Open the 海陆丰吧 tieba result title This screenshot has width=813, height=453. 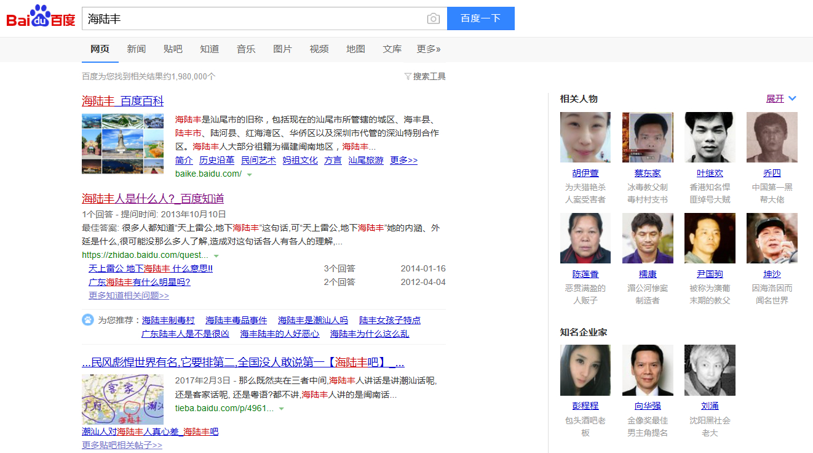pyautogui.click(x=243, y=362)
